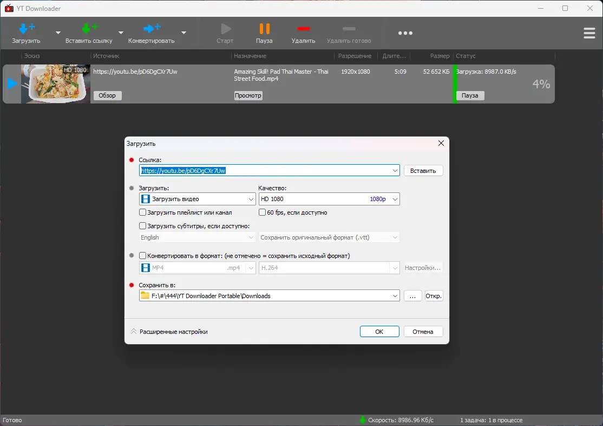Click the Готово status bar text

[12, 420]
